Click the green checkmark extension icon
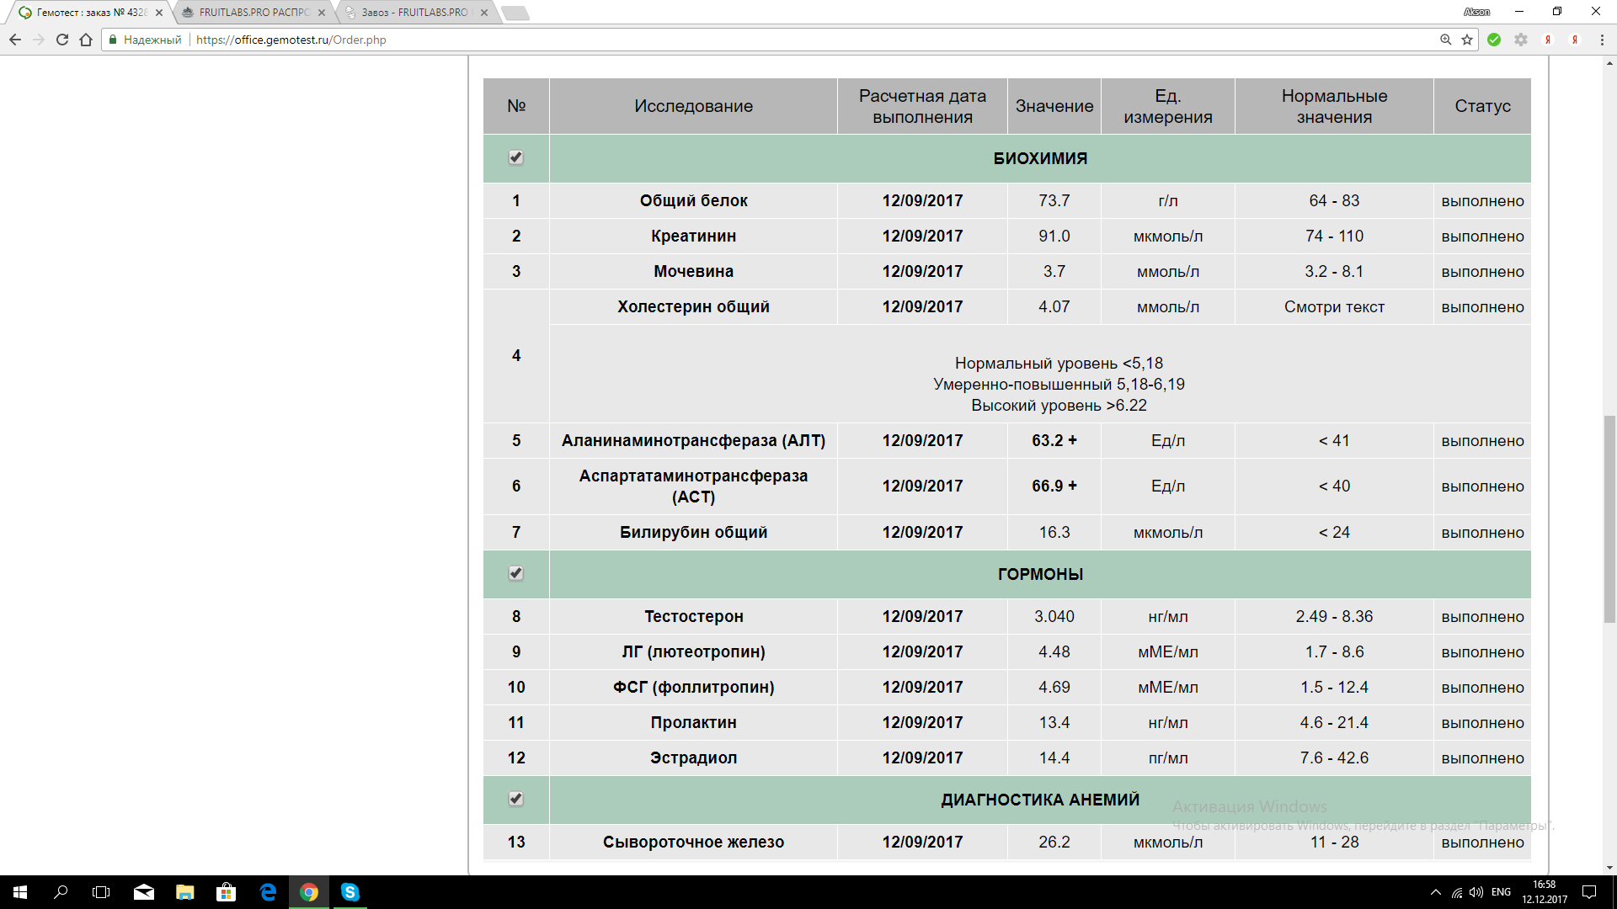The image size is (1617, 909). click(1494, 40)
